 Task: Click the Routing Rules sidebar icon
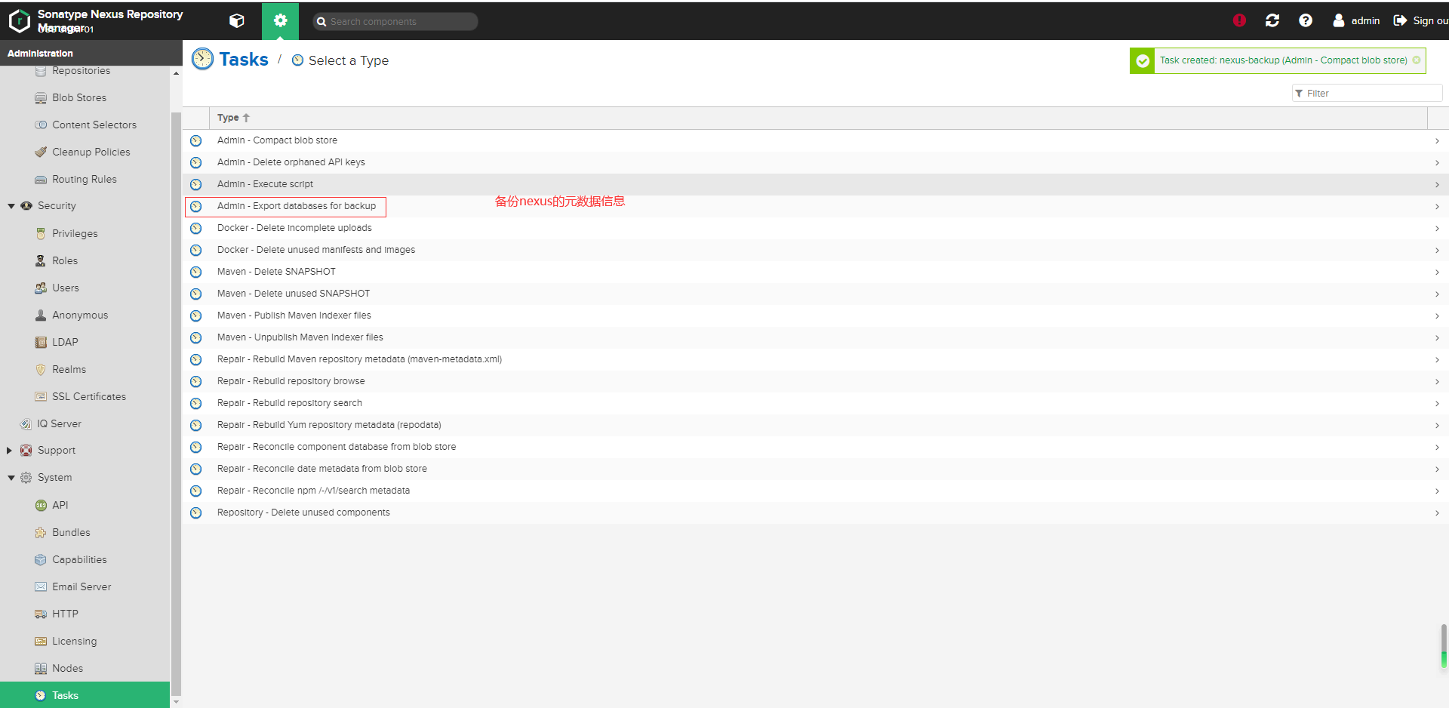click(41, 180)
